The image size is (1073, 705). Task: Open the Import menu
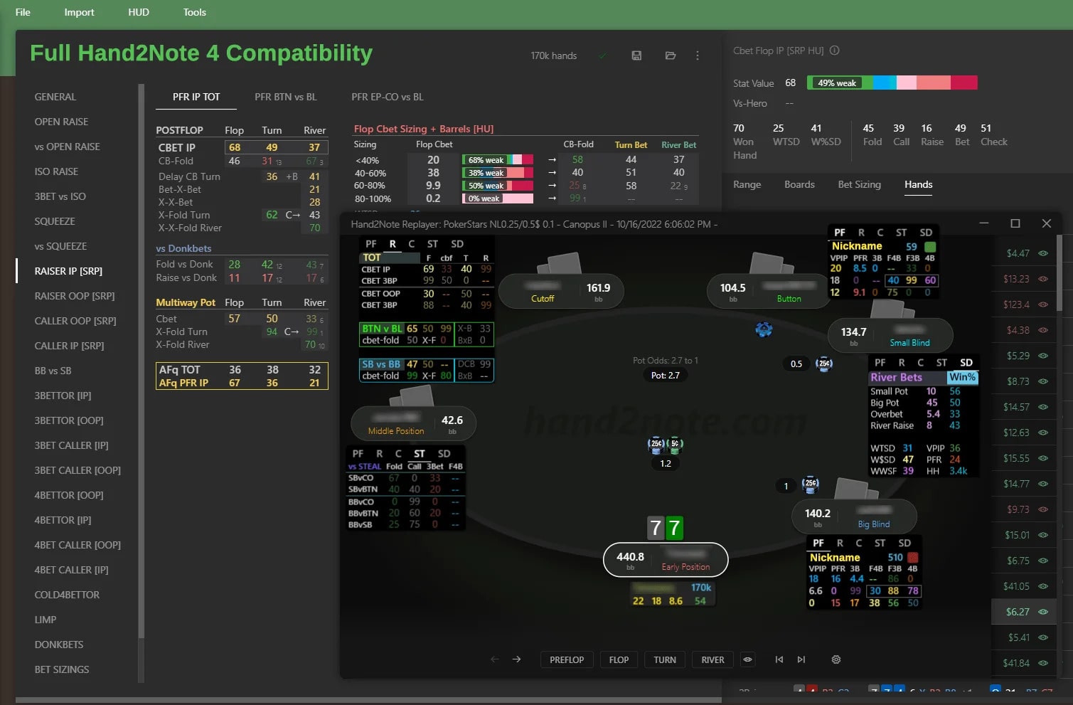coord(79,12)
